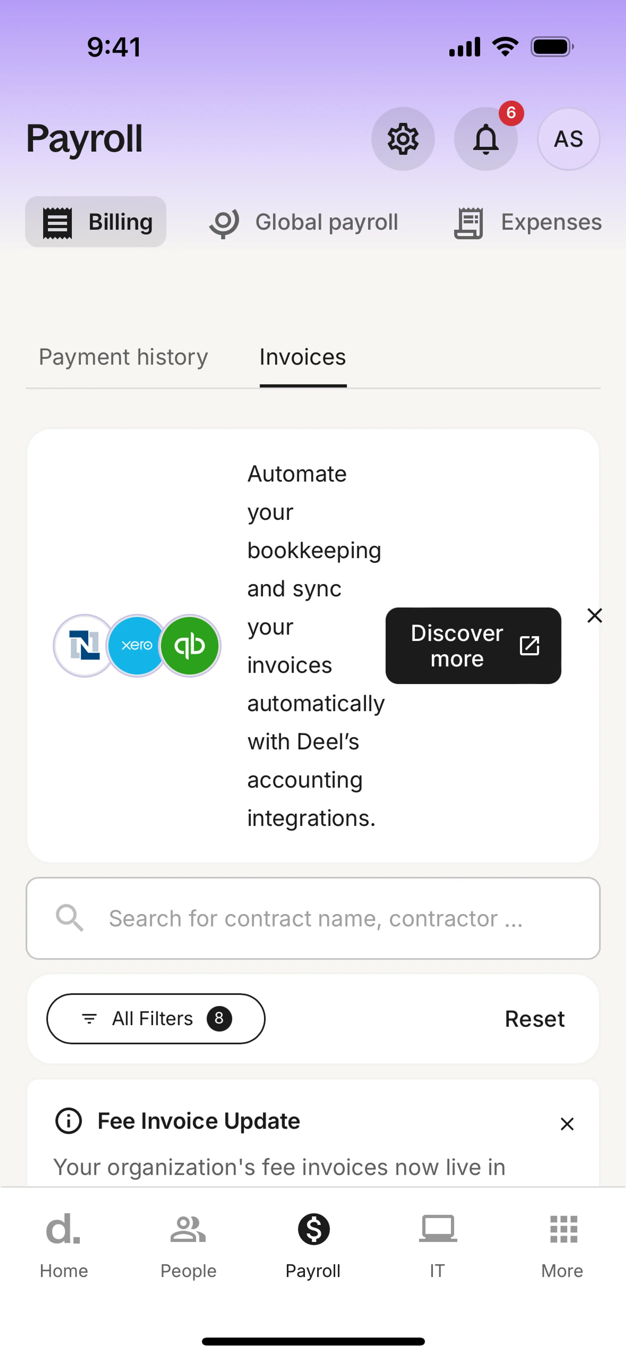Close the Fee Invoice Update notice

567,1124
